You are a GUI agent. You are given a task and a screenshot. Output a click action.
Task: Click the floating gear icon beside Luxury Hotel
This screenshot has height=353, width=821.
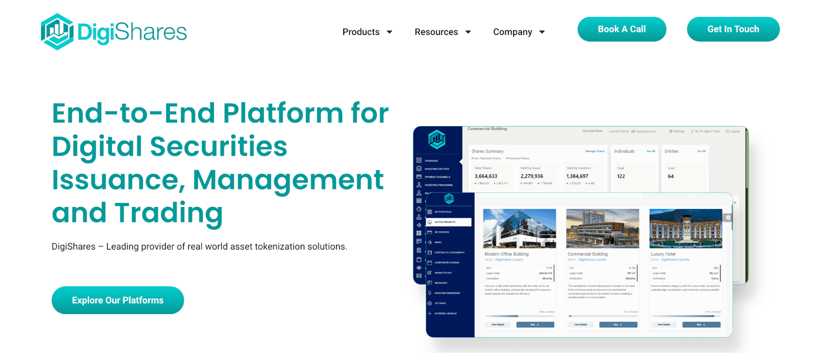click(728, 218)
